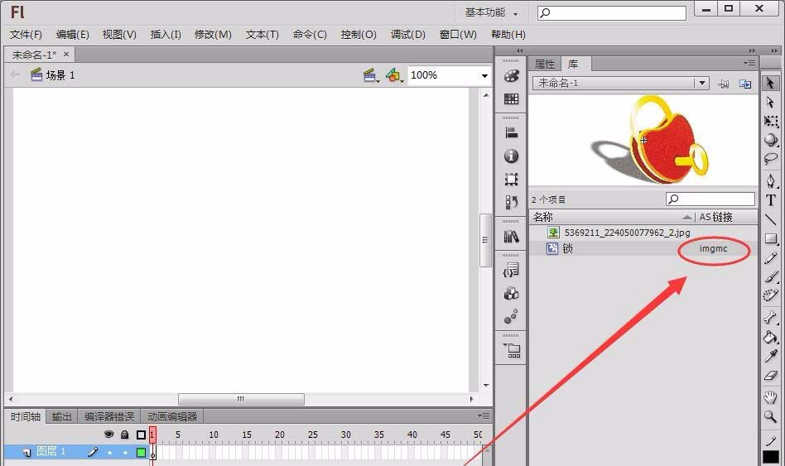The height and width of the screenshot is (466, 785).
Task: Open the 文件(F) menu
Action: pos(26,35)
